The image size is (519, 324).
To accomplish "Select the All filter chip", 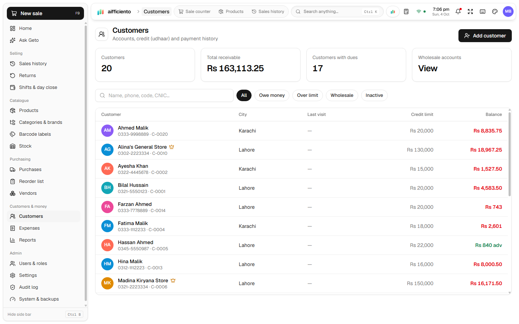I will click(244, 95).
